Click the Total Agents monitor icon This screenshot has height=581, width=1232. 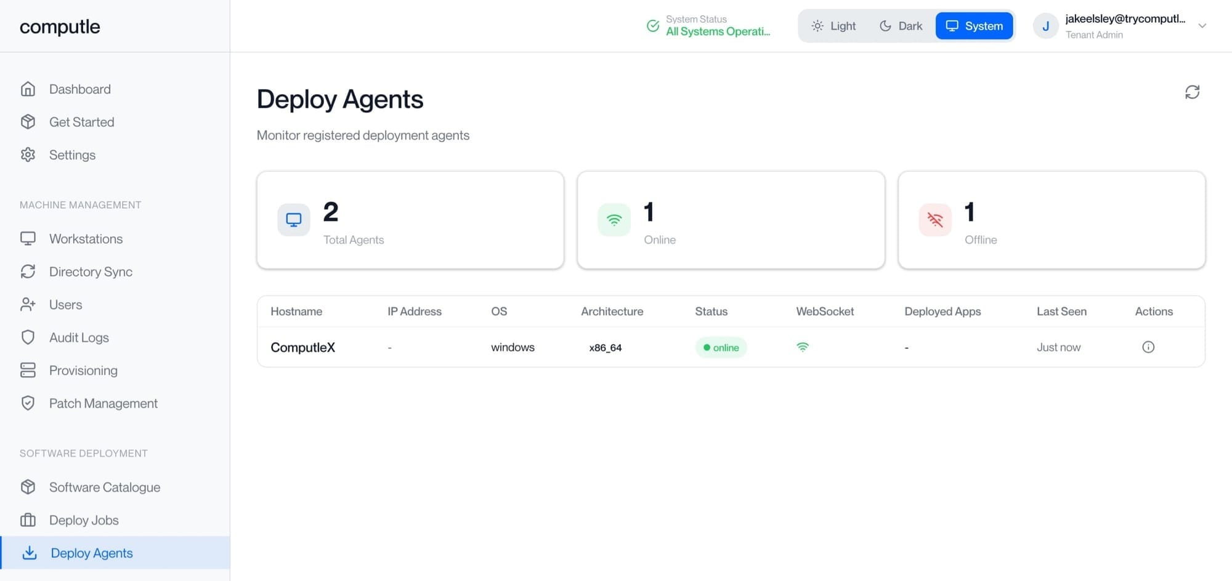click(x=294, y=220)
